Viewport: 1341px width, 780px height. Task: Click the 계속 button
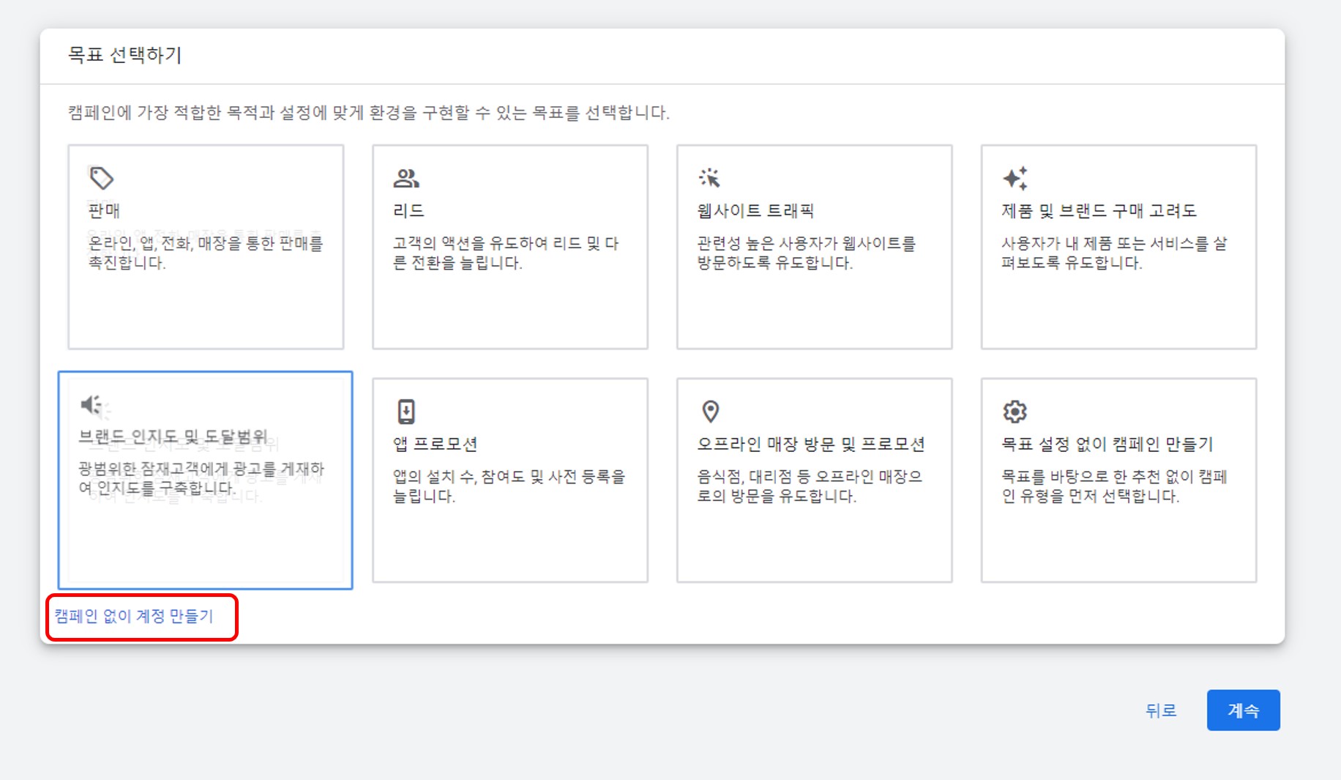pyautogui.click(x=1243, y=710)
